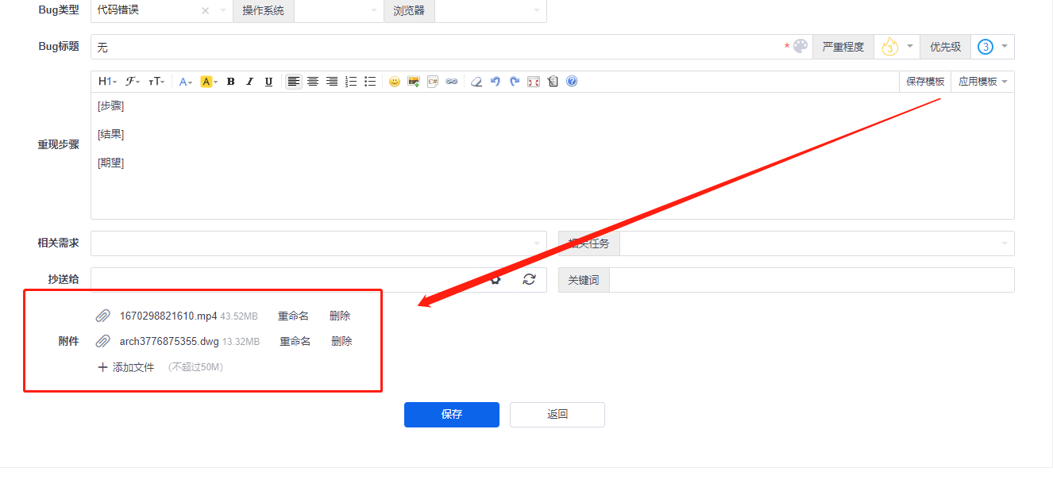This screenshot has width=1053, height=479.
Task: Click the Return (返回) button
Action: (557, 415)
